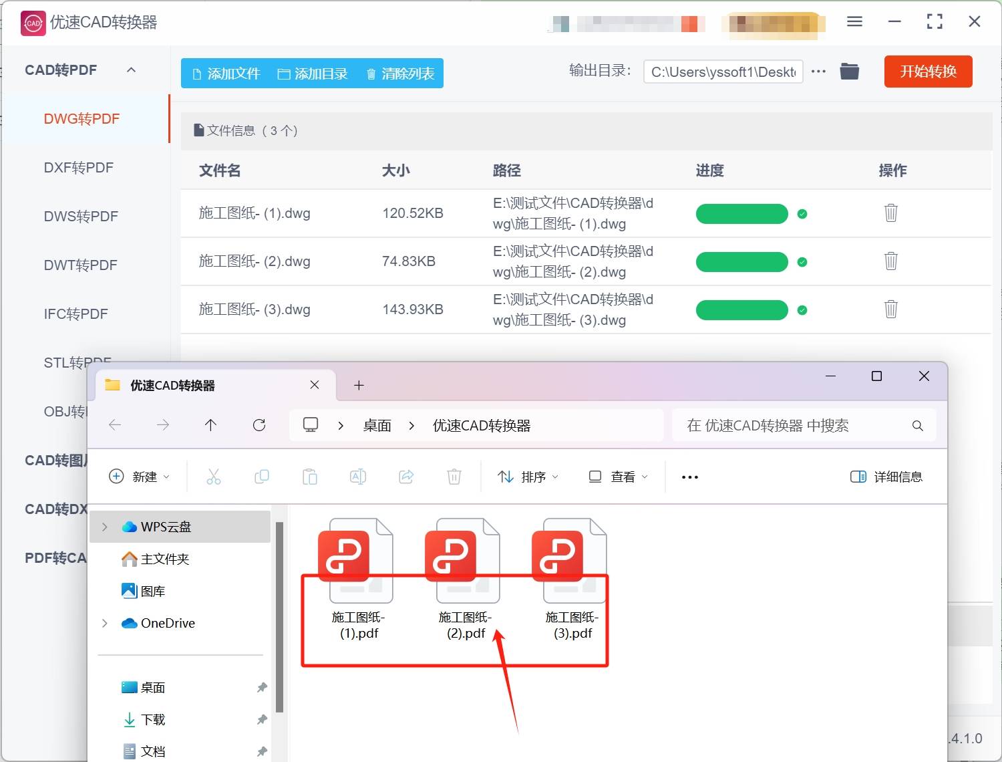Click the three-dot browse output directory button
The image size is (1002, 762).
(x=818, y=72)
